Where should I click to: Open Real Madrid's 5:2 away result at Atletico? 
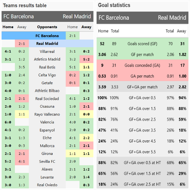click(86, 59)
